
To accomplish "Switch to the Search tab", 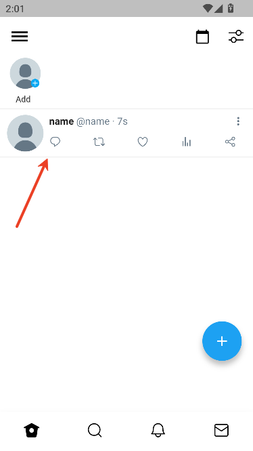I will 95,431.
